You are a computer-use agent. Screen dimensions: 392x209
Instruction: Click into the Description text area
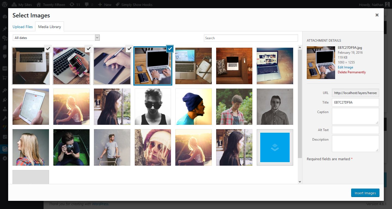(355, 144)
